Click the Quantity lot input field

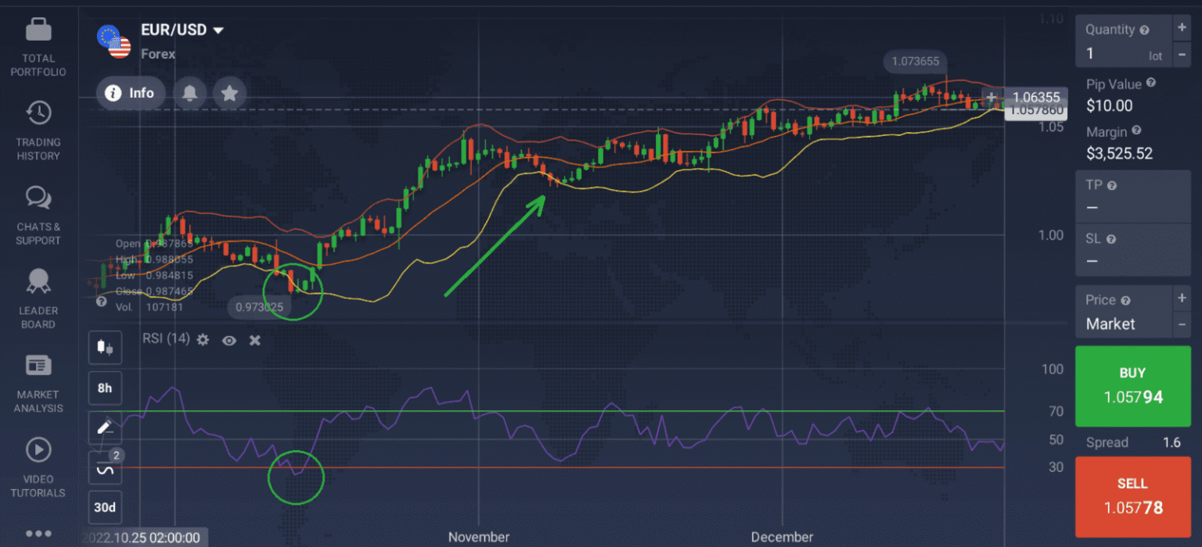(1123, 55)
